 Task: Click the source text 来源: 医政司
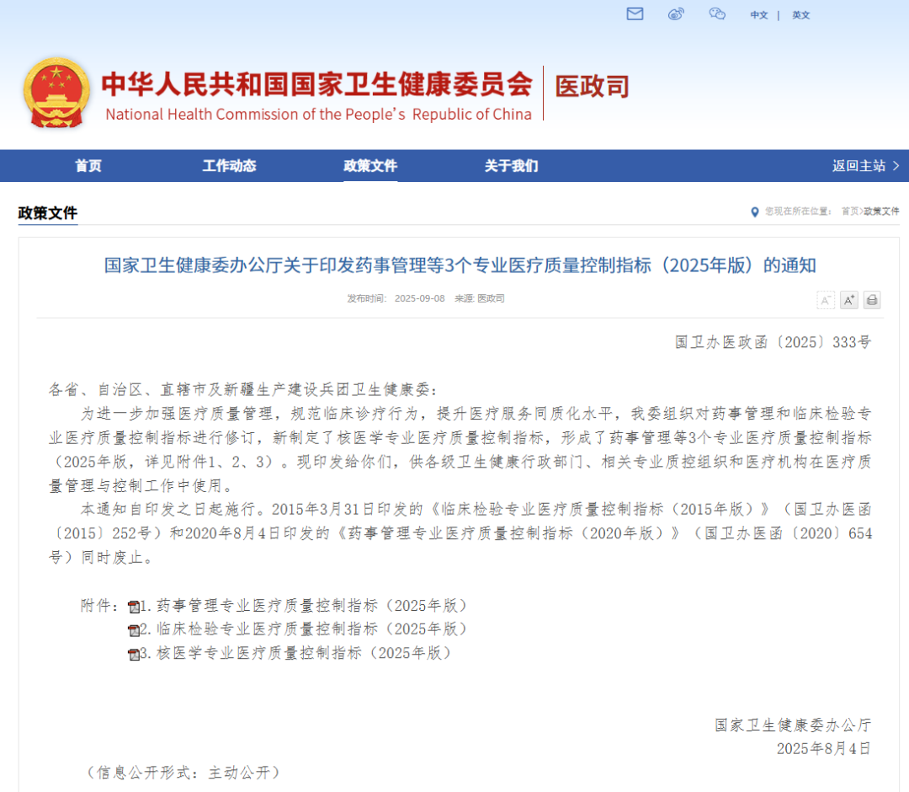[480, 298]
